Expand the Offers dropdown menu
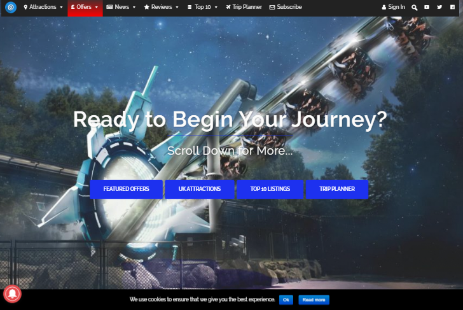The width and height of the screenshot is (463, 310). 85,7
